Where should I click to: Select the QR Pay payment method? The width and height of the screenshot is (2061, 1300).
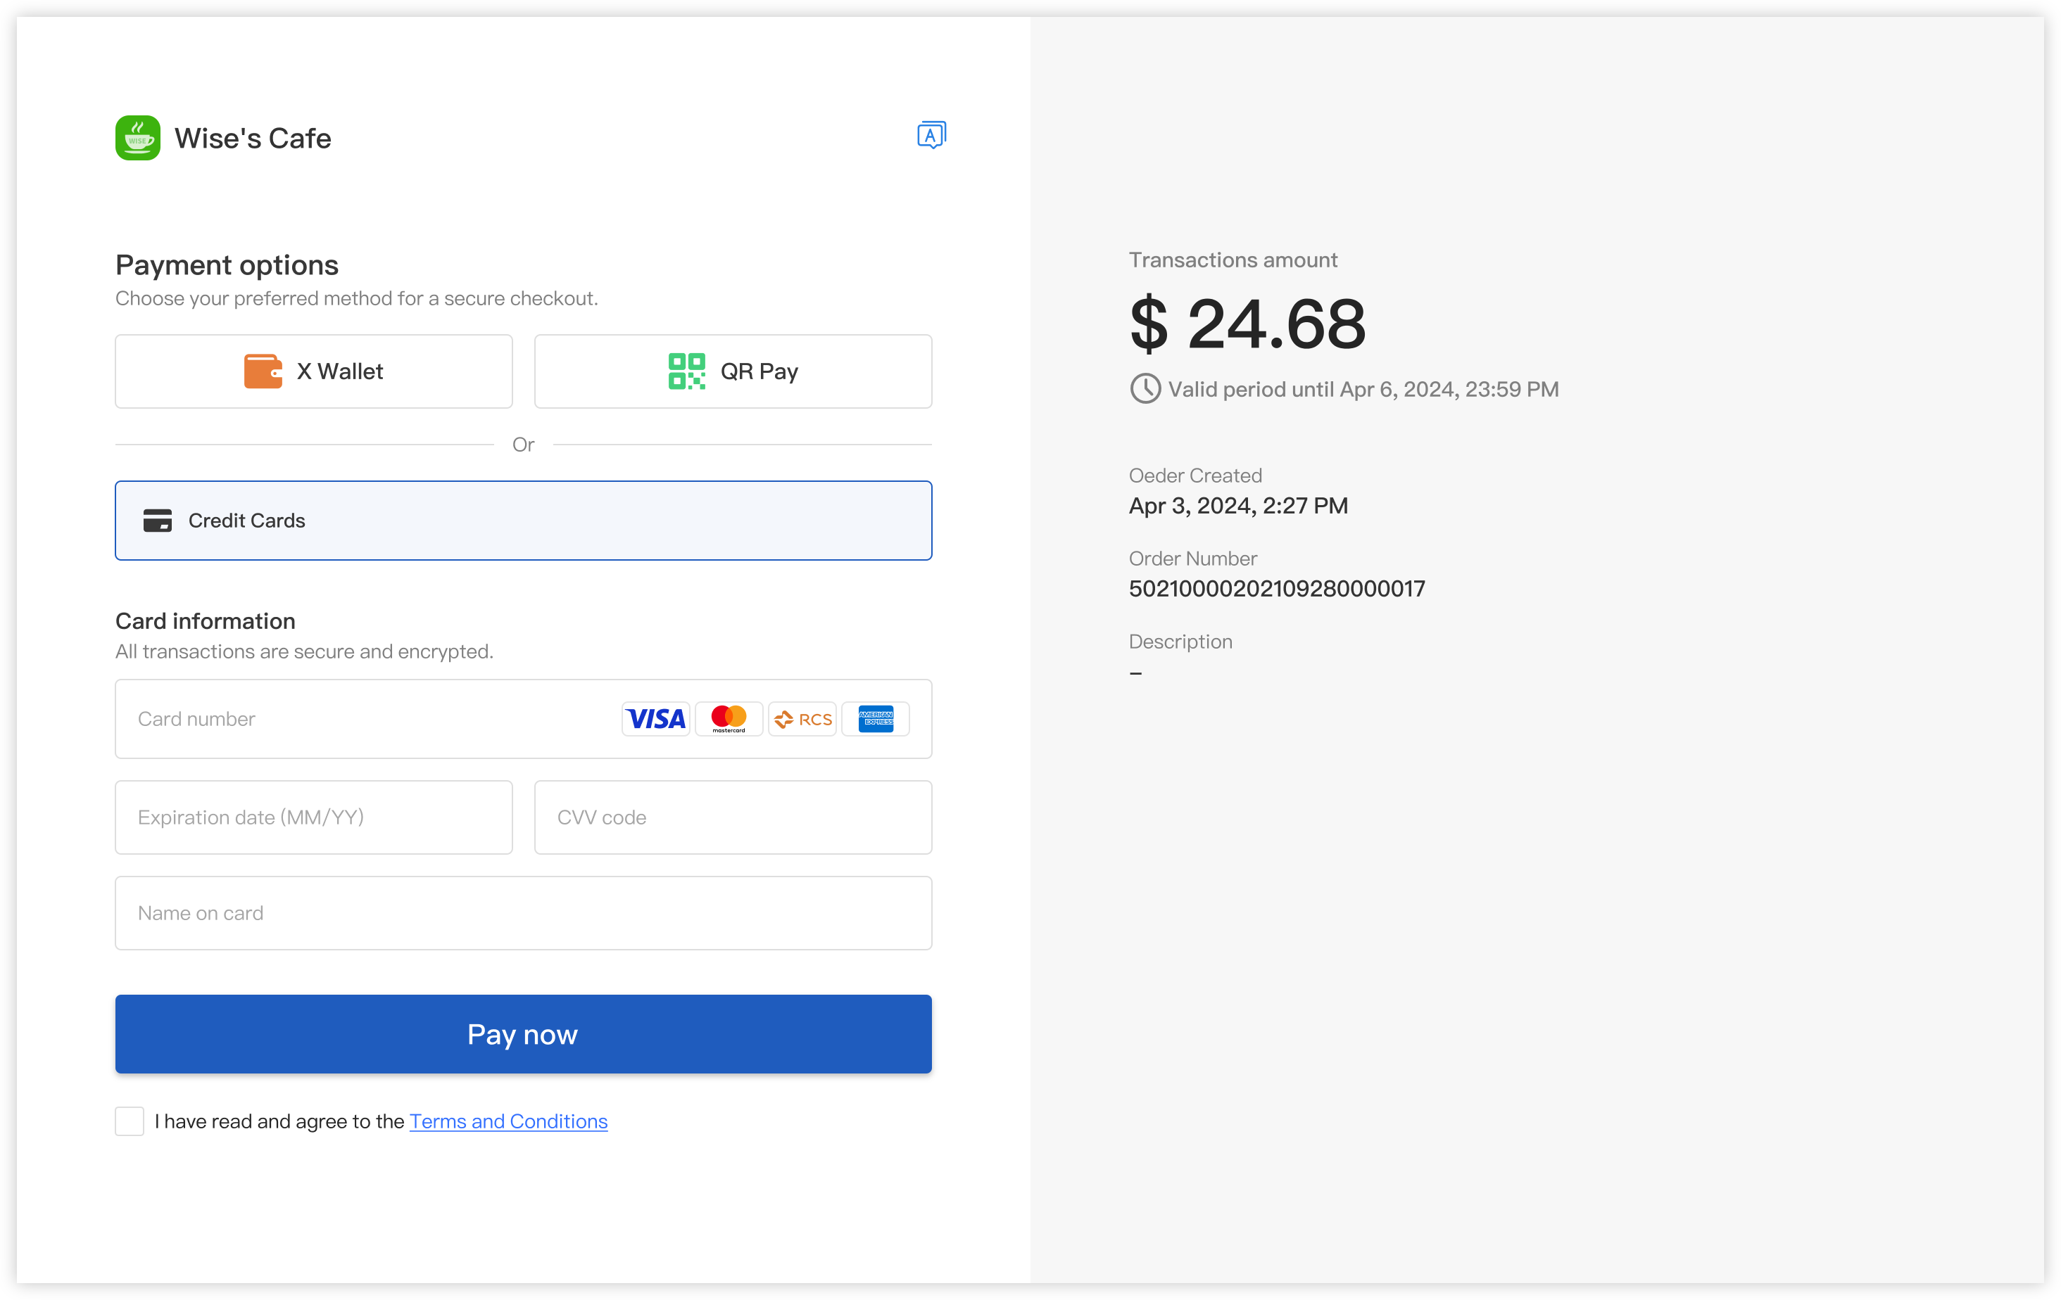(x=732, y=371)
